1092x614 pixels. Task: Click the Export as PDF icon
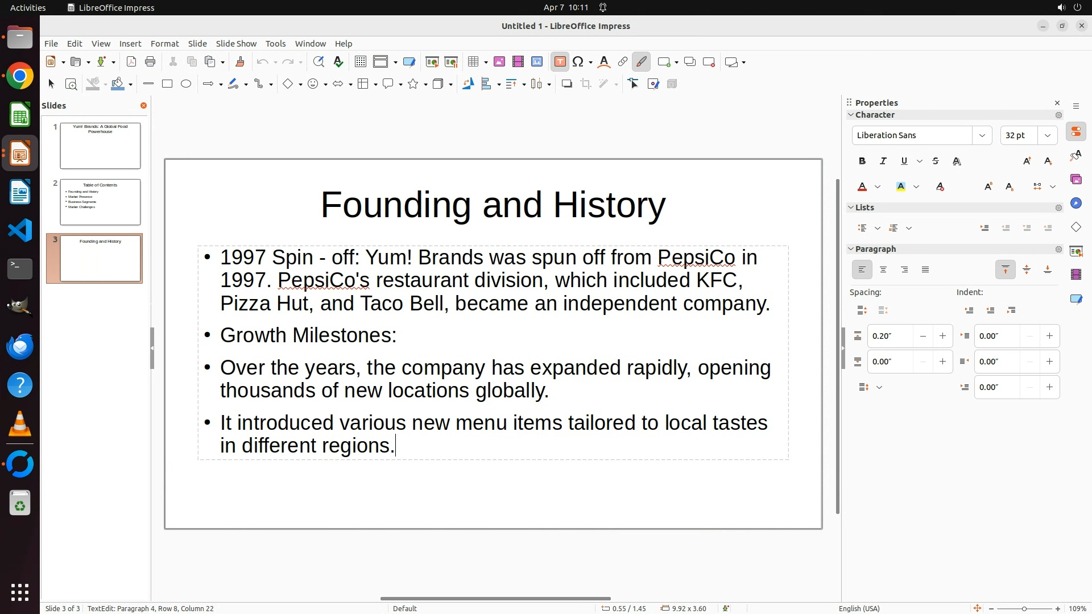click(x=131, y=62)
